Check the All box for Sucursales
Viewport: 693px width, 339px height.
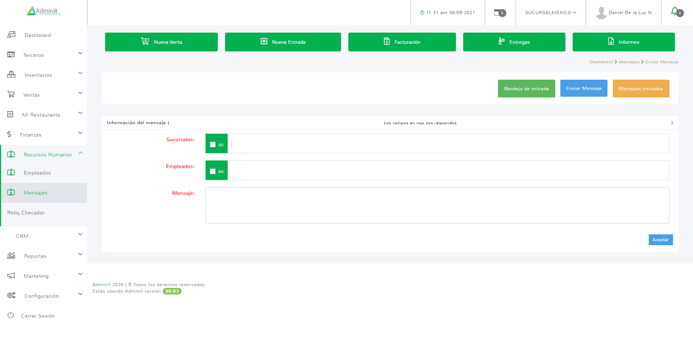[x=213, y=145]
